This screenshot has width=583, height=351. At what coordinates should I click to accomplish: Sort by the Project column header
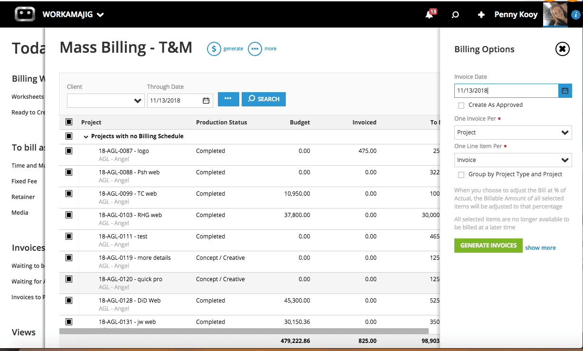pyautogui.click(x=91, y=123)
